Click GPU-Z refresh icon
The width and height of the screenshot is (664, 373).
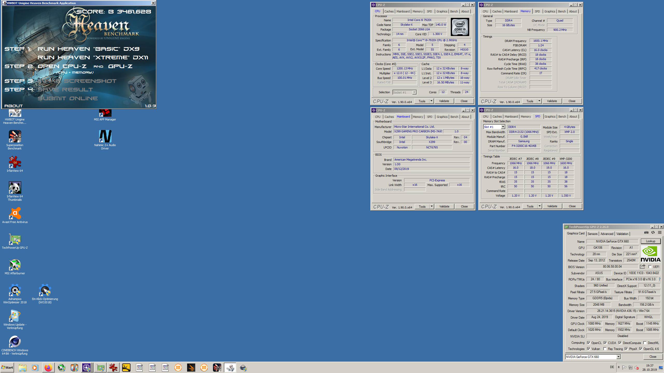click(653, 233)
